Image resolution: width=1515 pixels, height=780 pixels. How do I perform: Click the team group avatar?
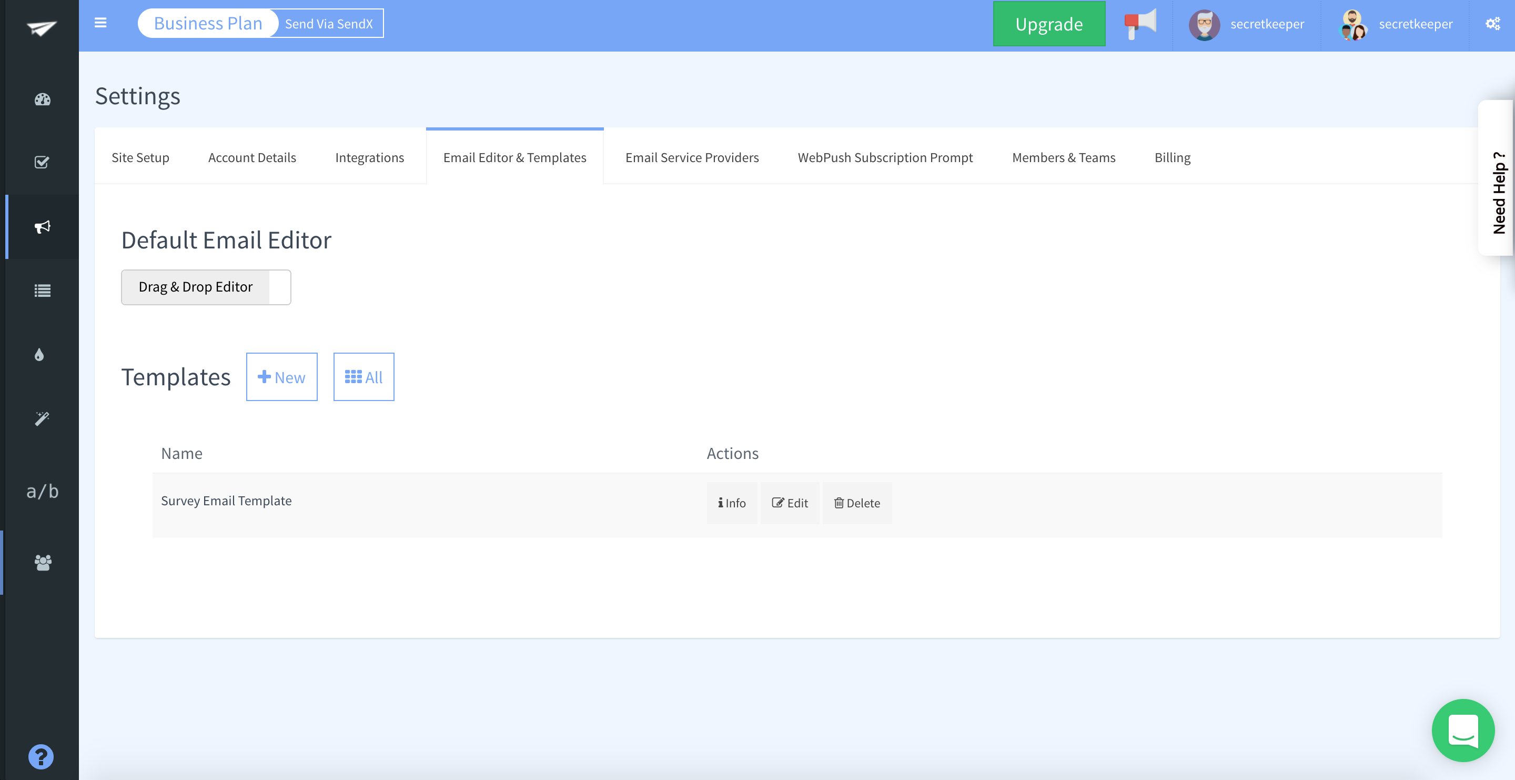pos(1352,25)
